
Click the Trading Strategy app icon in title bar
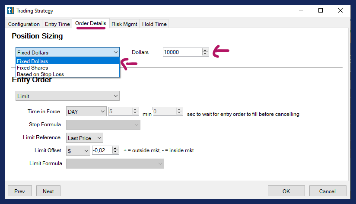[x=11, y=11]
